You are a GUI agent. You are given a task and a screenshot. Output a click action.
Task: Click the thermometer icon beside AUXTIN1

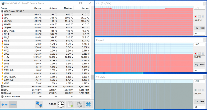tap(2, 24)
